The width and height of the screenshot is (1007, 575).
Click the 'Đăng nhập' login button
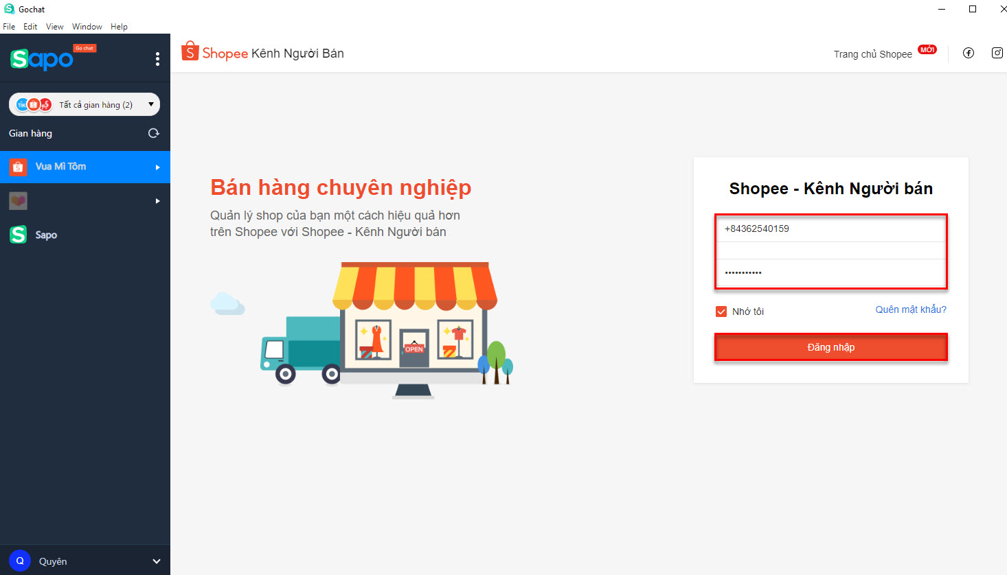831,347
